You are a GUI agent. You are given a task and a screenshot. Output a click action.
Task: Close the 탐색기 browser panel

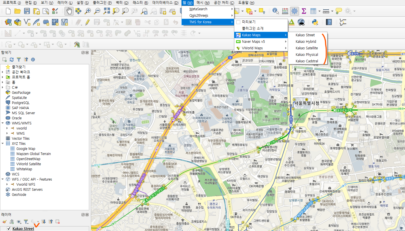(87, 52)
